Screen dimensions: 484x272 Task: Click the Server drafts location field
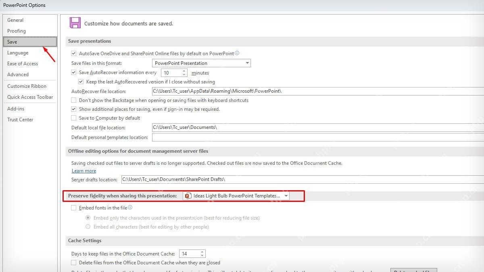click(302, 179)
